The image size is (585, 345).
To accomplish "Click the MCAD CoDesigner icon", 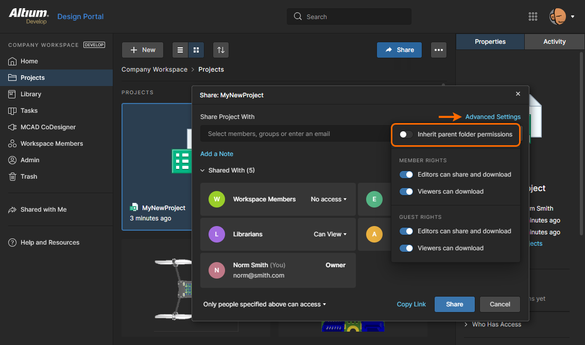I will (12, 127).
